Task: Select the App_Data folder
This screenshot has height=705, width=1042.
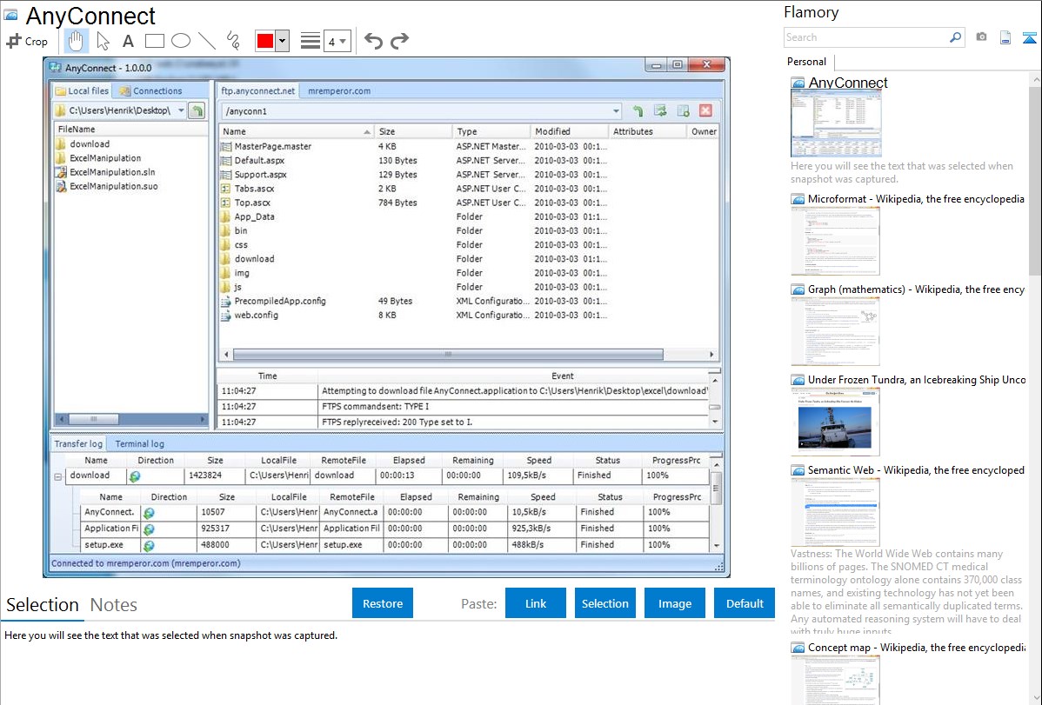Action: (254, 216)
